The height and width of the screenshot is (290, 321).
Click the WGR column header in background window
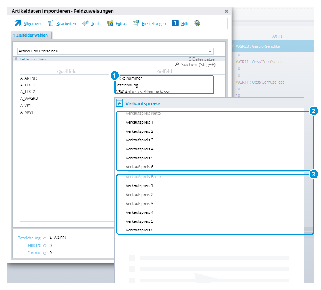[x=276, y=37]
